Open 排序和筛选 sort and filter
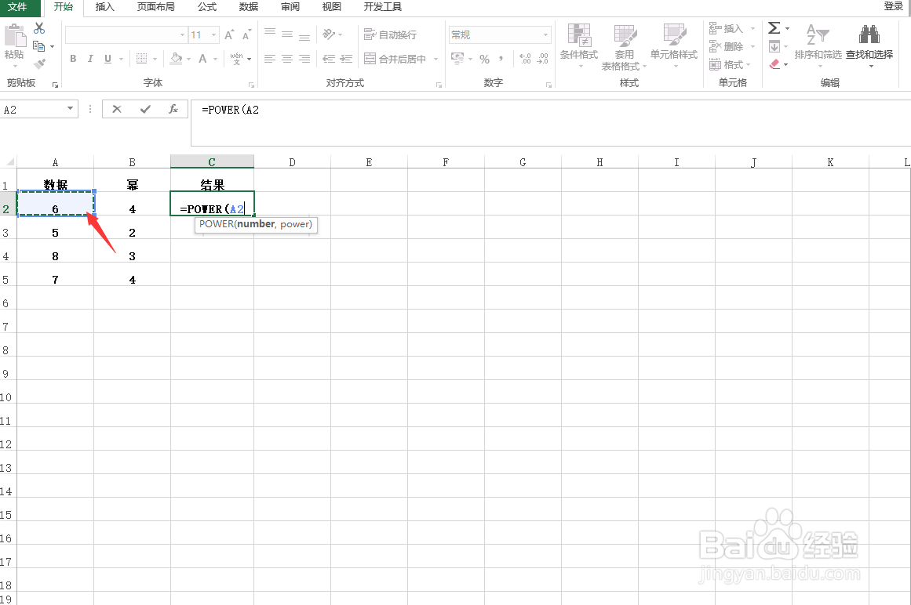Image resolution: width=911 pixels, height=605 pixels. coord(818,45)
